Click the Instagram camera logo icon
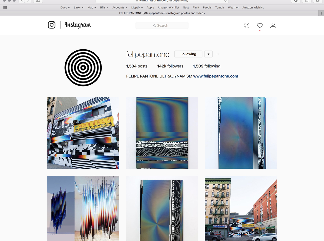324x241 pixels. pyautogui.click(x=52, y=25)
